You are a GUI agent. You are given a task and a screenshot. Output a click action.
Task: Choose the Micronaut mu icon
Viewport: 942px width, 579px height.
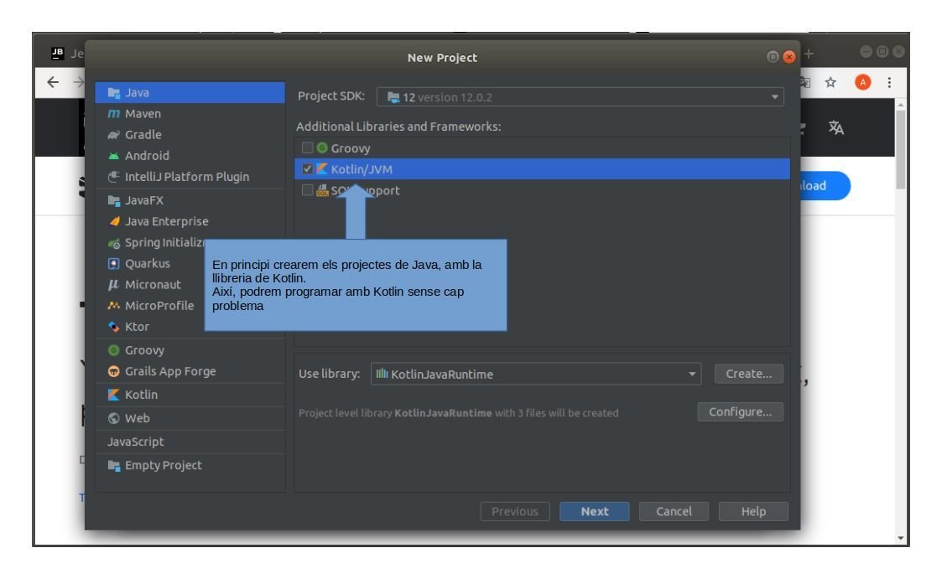point(113,284)
